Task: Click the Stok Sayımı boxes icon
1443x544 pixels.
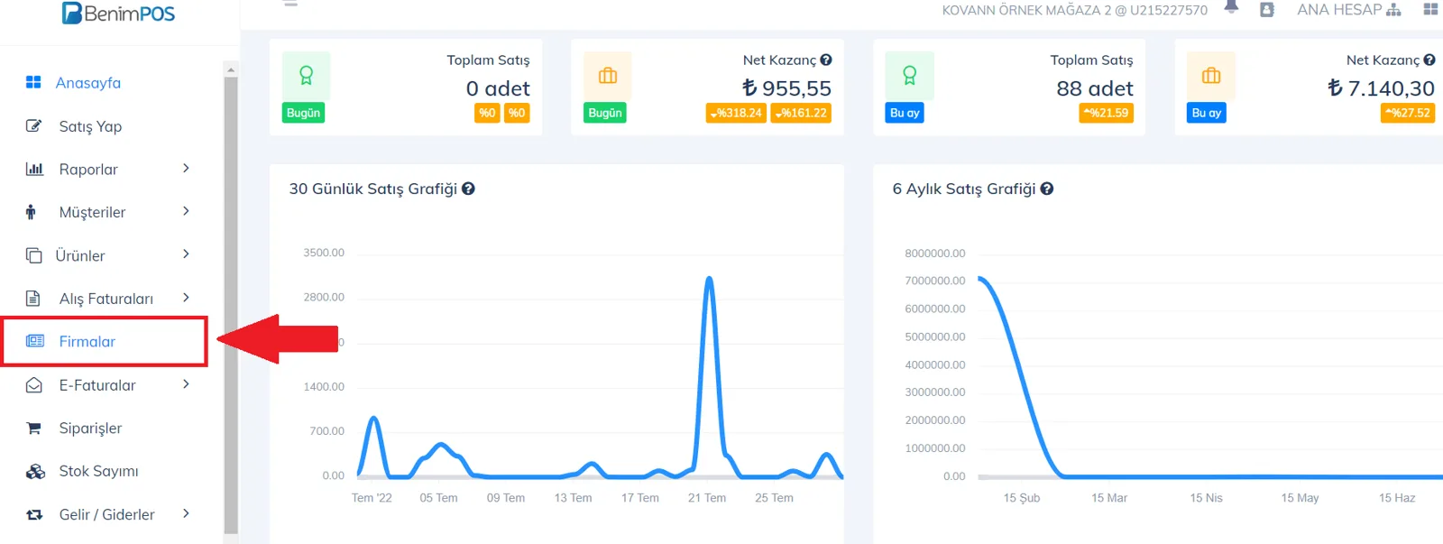Action: tap(35, 472)
